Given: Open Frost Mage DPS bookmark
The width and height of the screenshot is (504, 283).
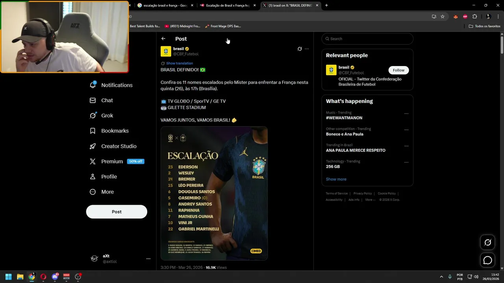Looking at the screenshot, I should (x=223, y=26).
